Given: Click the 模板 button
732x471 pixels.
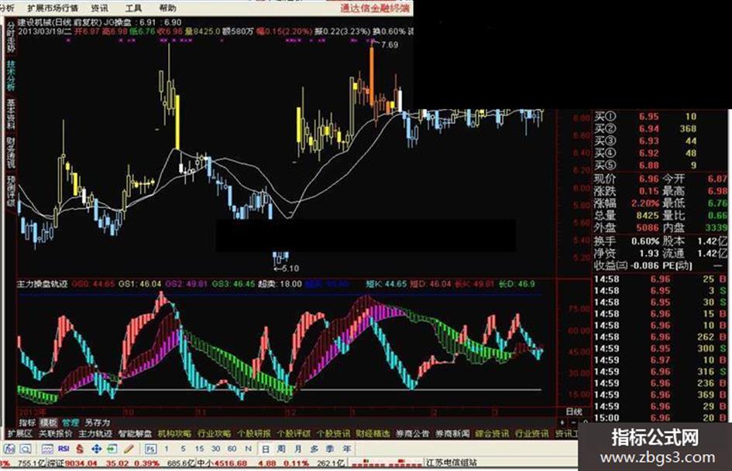Looking at the screenshot, I should tap(49, 423).
